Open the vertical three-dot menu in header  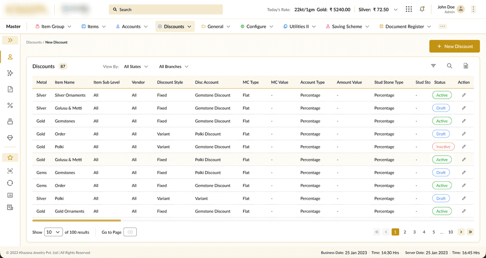click(473, 9)
